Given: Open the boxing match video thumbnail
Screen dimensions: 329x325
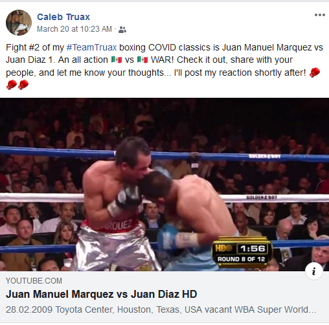Looking at the screenshot, I should pos(164,185).
